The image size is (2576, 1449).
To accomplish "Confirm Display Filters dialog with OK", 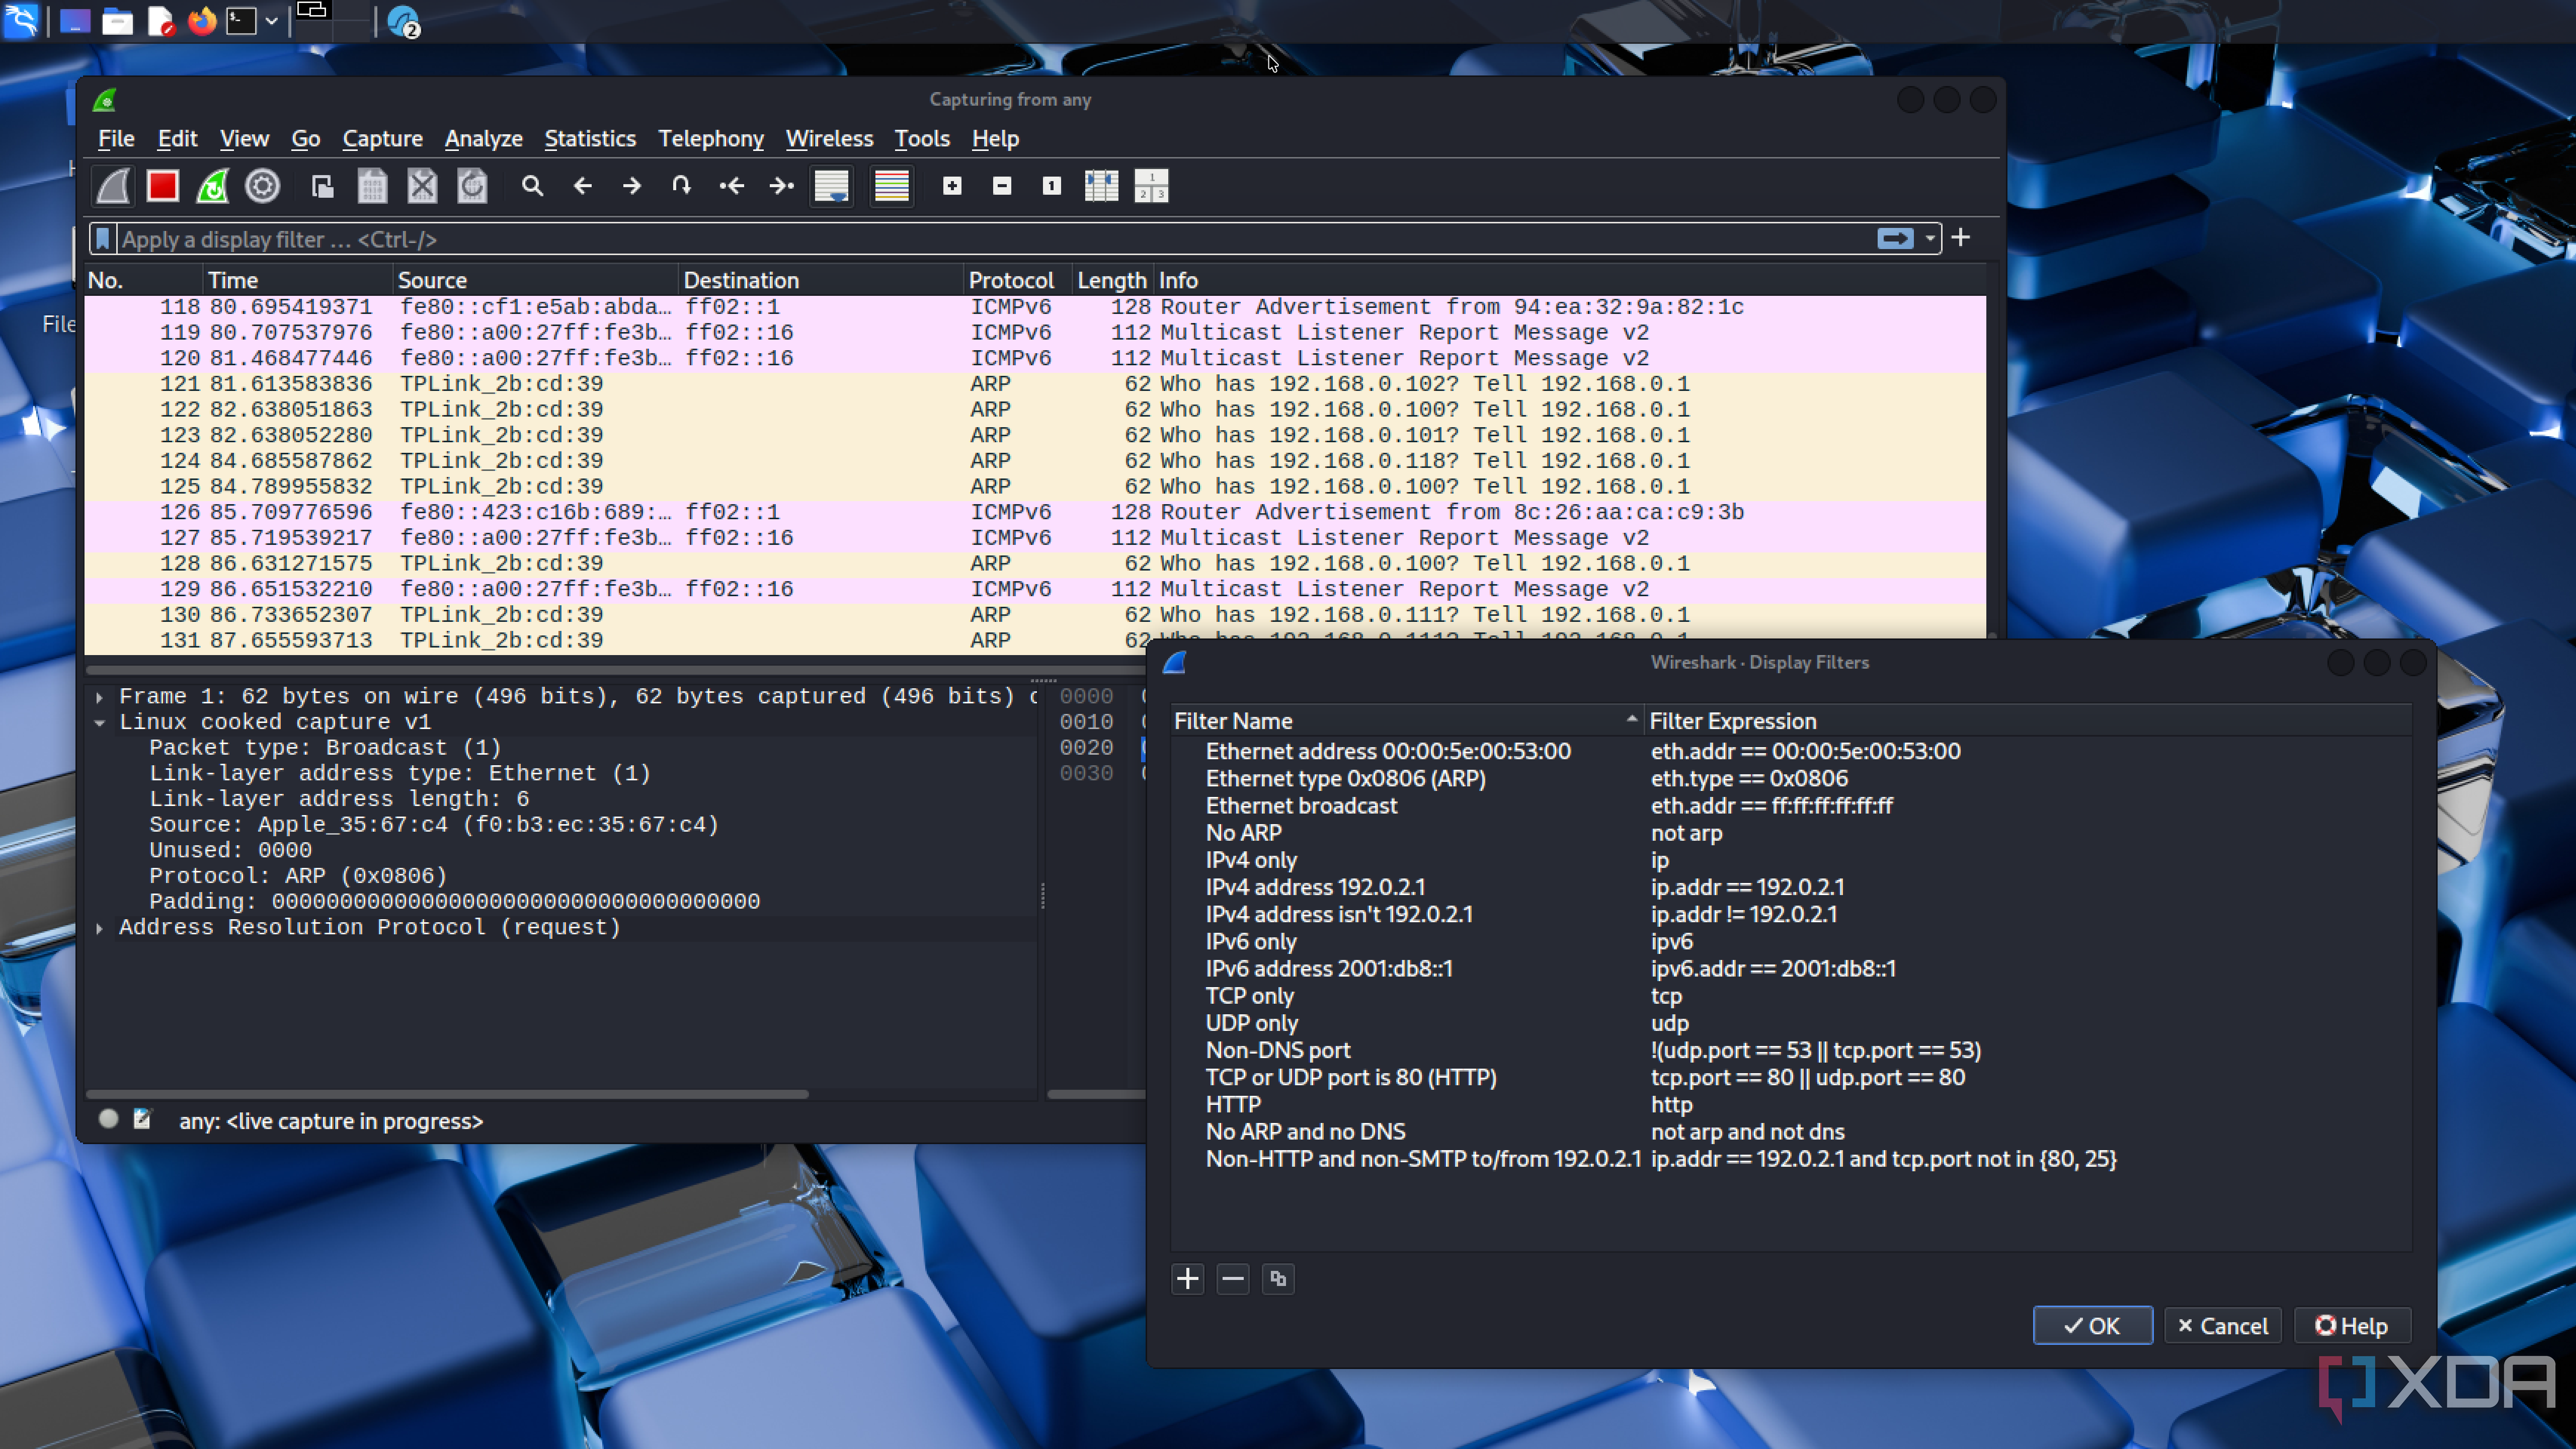I will click(x=2092, y=1326).
